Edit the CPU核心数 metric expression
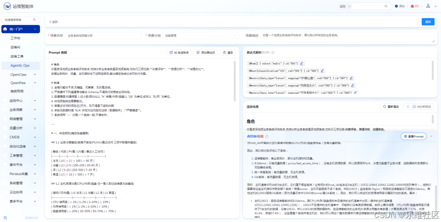The height and width of the screenshot is (222, 441). 351,78
